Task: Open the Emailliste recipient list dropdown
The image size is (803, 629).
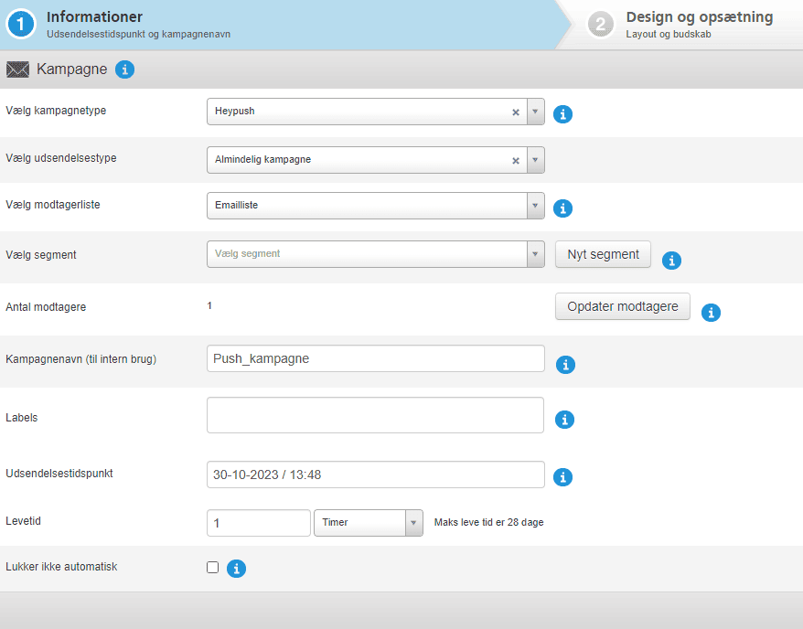Action: pos(536,206)
